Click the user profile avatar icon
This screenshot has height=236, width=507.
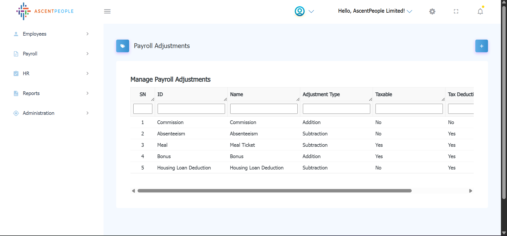pos(299,11)
